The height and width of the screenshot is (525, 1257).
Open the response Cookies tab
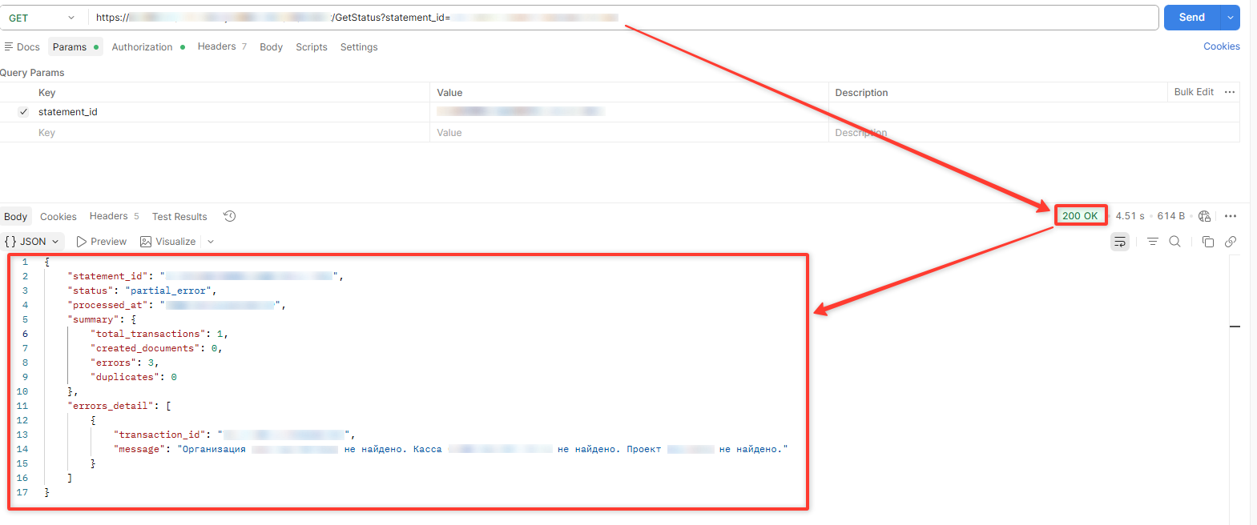click(58, 217)
